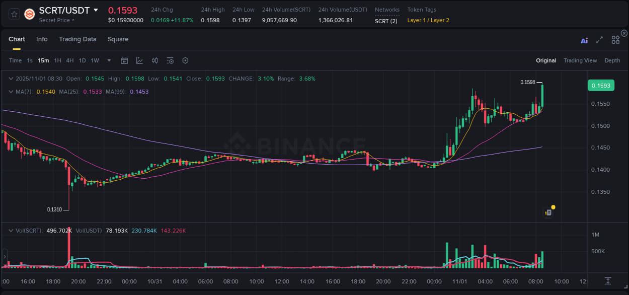629x295 pixels.
Task: Favorite the pair with the star icon
Action: (x=14, y=14)
